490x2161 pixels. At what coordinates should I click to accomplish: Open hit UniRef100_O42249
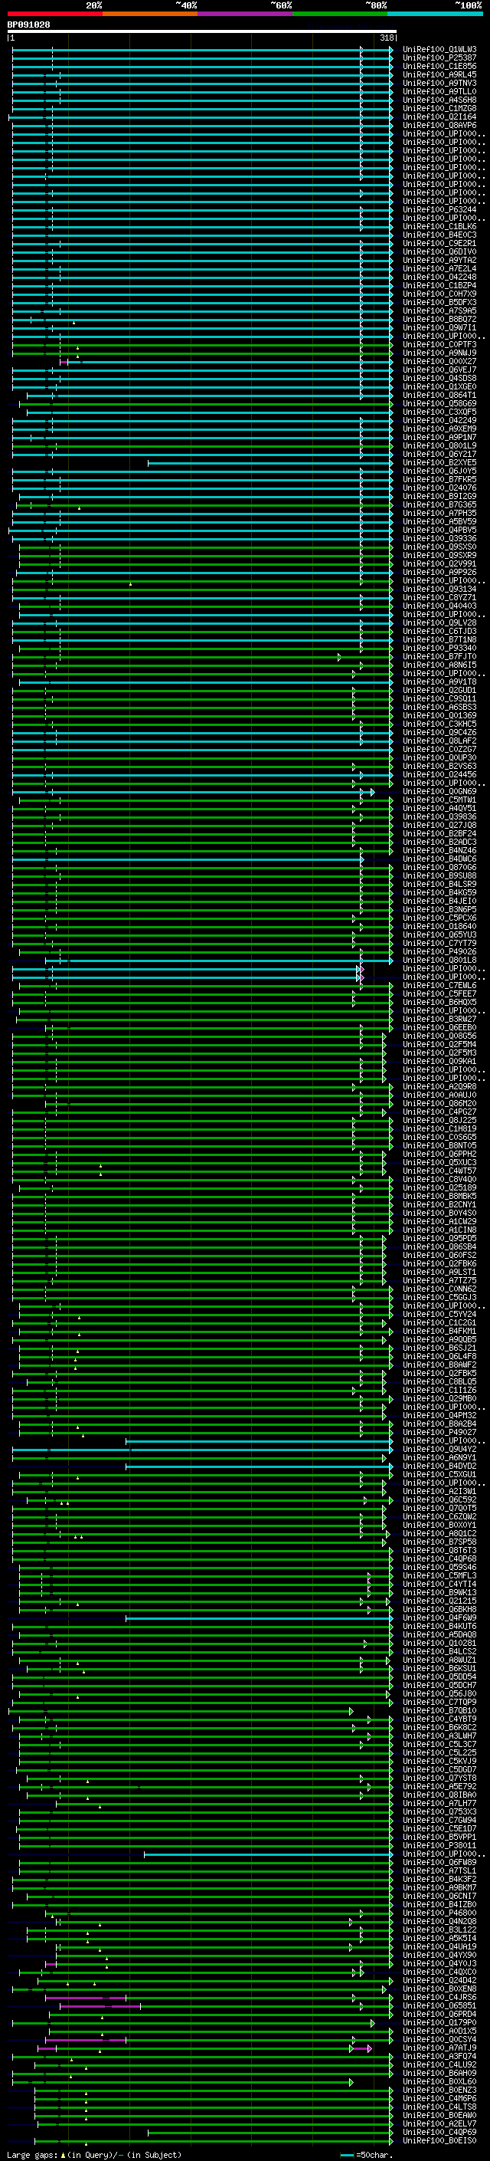pyautogui.click(x=439, y=420)
